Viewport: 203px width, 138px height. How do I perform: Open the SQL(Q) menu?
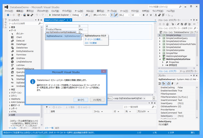[x=90, y=11]
